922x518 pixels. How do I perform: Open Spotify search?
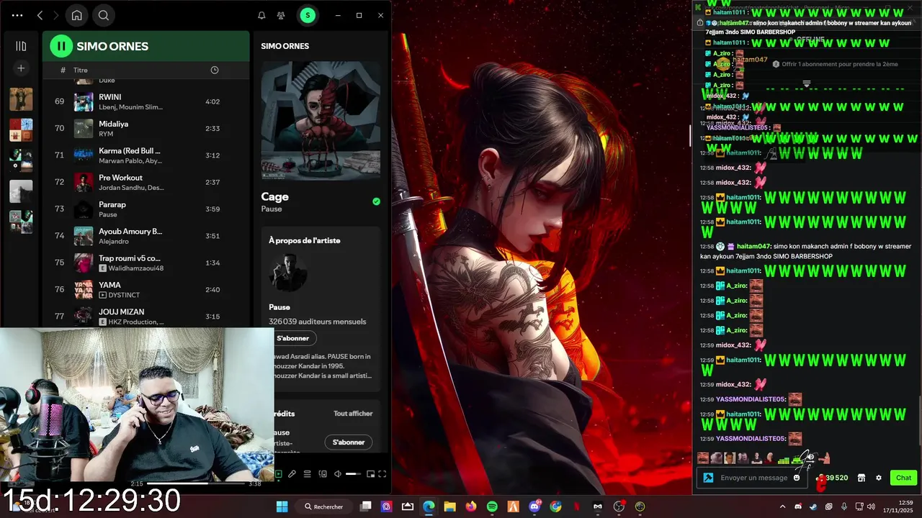[104, 15]
